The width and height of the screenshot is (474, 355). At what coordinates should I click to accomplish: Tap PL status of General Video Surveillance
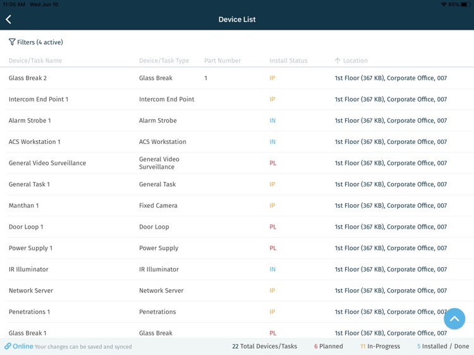[x=273, y=163]
